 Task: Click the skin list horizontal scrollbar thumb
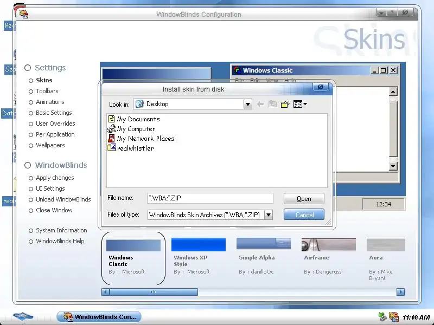point(154,292)
